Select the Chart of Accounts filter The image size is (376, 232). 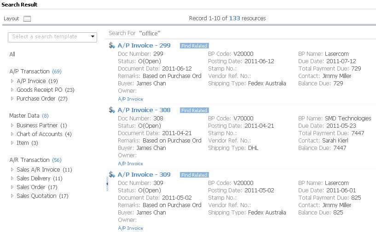39,134
